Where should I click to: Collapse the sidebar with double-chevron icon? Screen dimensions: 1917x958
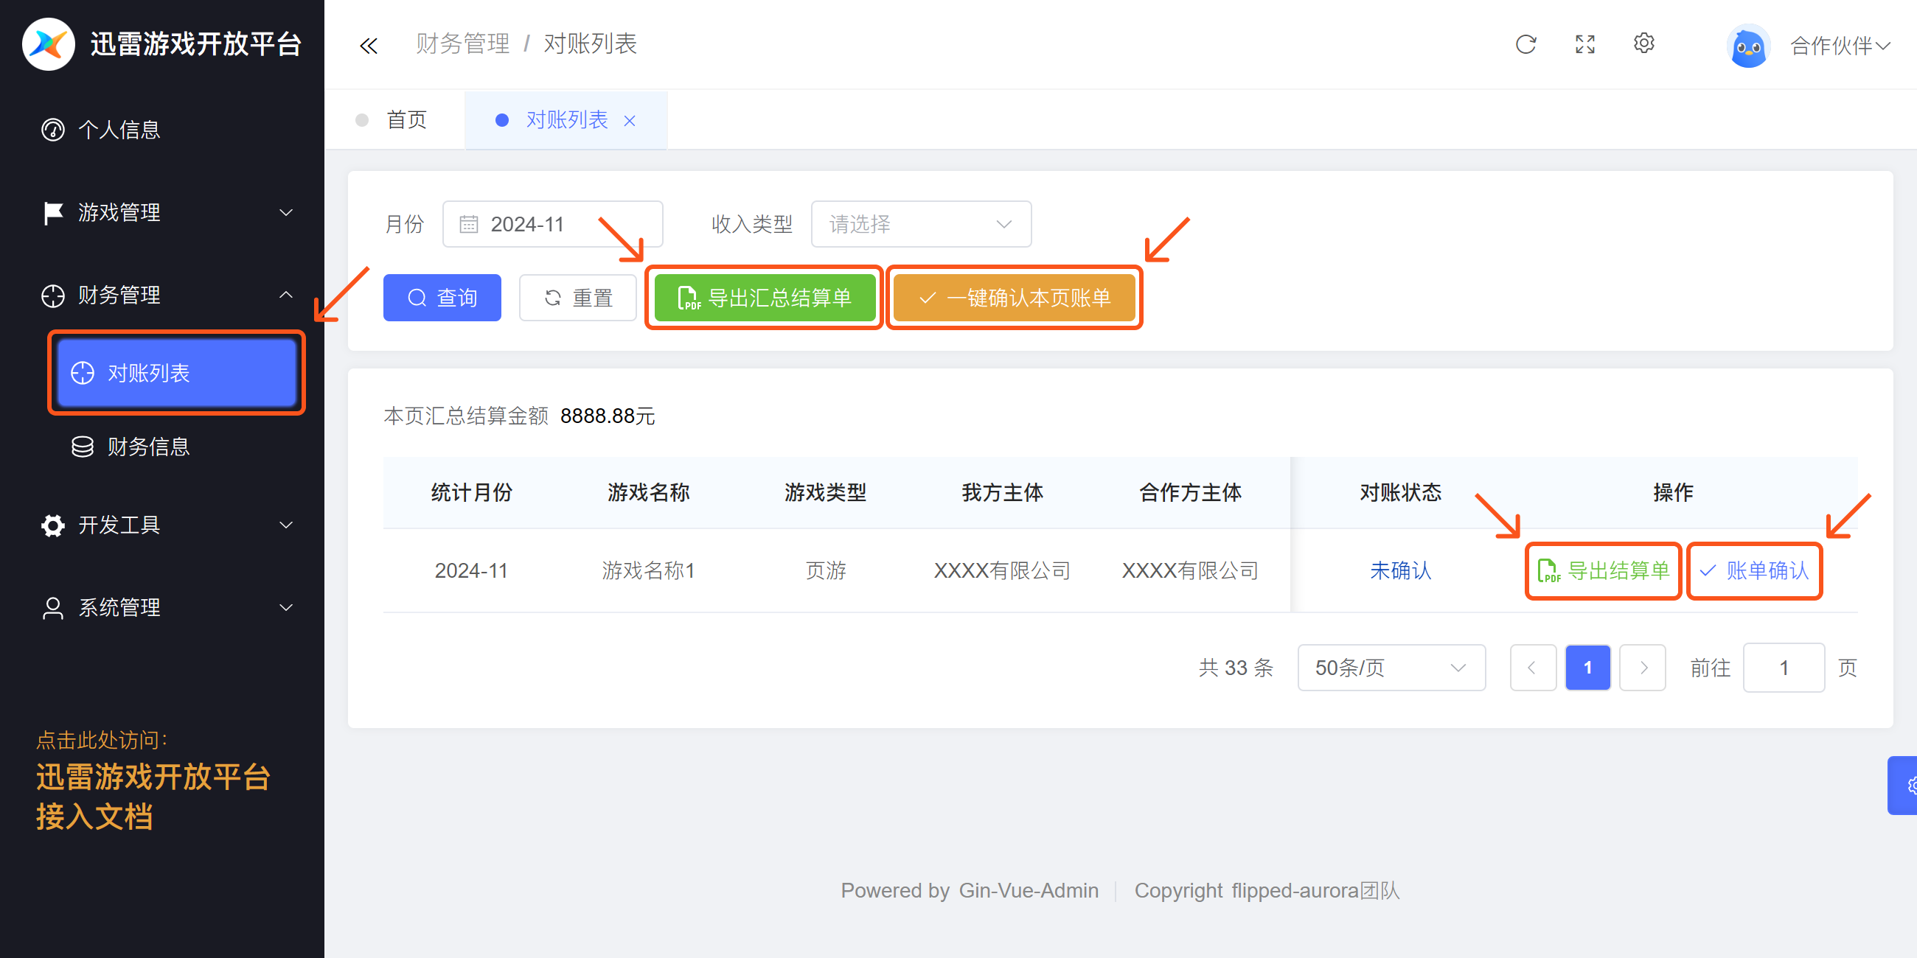click(x=369, y=46)
